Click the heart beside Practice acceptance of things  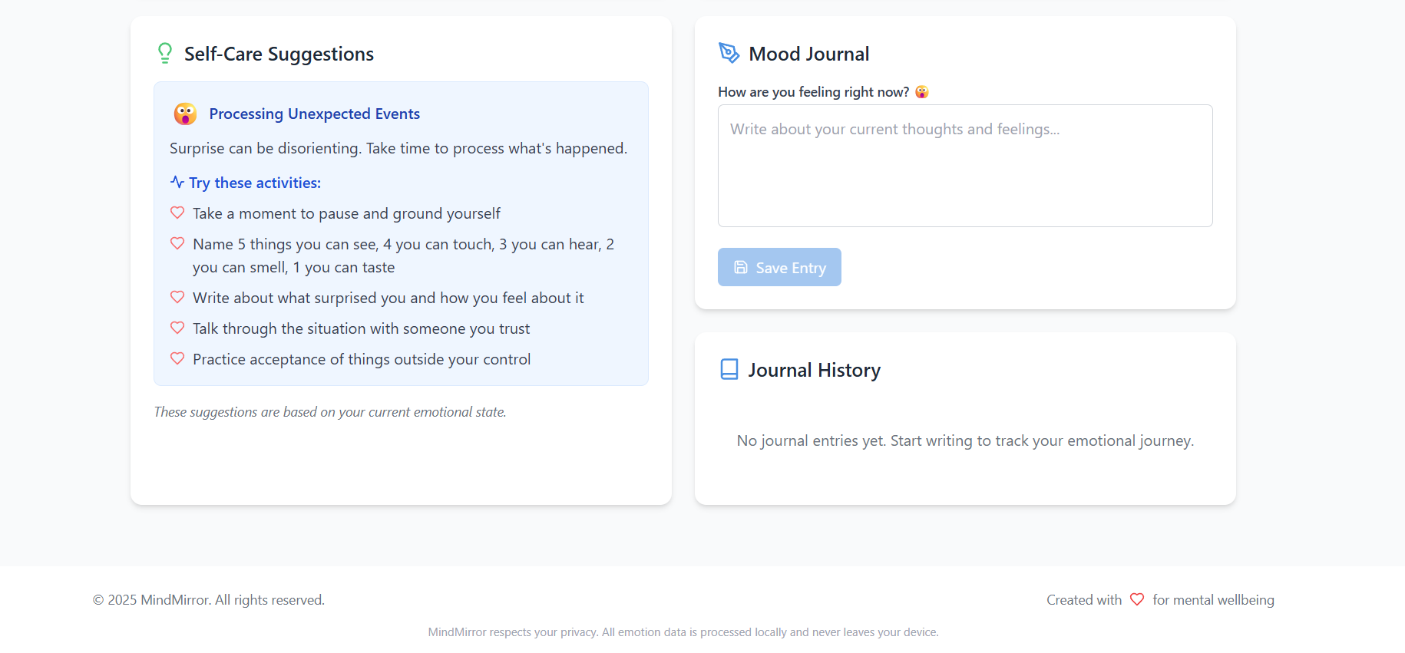(177, 358)
